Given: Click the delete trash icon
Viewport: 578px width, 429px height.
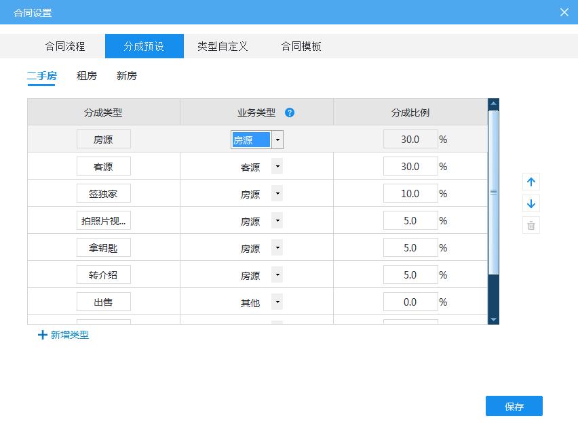Looking at the screenshot, I should click(531, 225).
